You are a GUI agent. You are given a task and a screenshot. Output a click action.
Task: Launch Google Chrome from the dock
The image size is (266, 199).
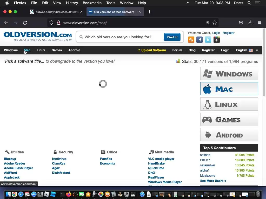click(x=15, y=194)
